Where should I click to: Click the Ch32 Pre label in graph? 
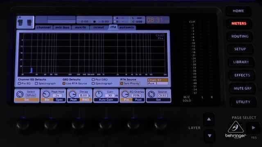(160, 37)
